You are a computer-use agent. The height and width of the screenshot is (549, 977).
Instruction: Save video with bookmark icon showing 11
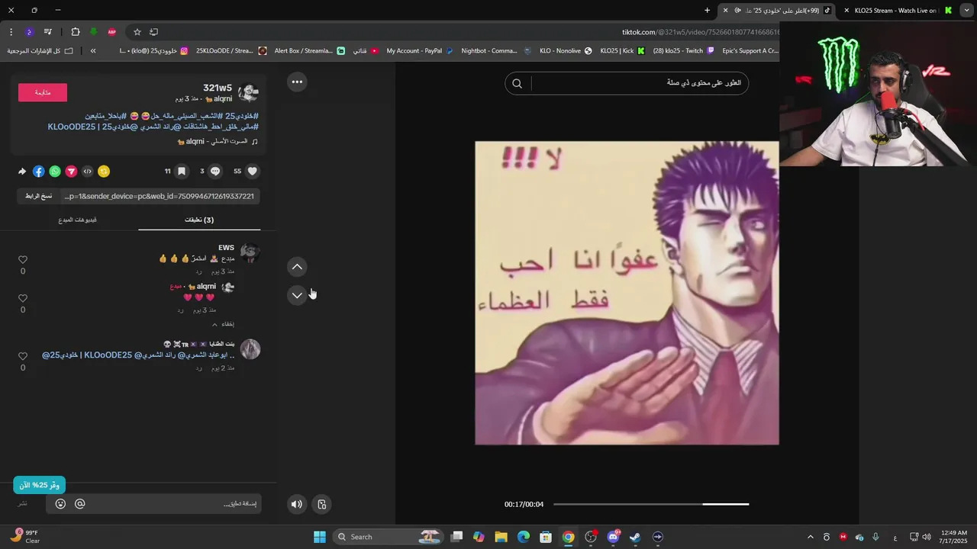click(182, 172)
